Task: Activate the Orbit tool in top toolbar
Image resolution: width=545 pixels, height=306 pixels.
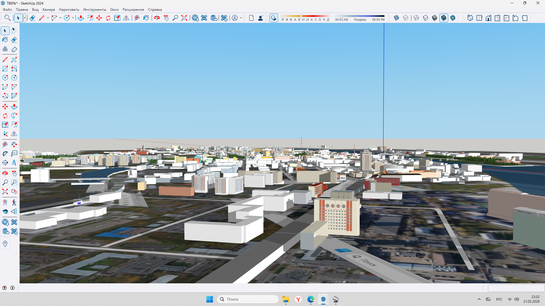Action: point(157,18)
